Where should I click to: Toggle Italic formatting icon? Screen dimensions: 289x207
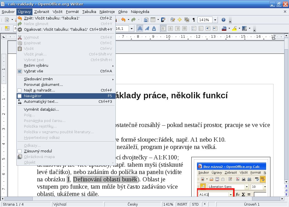click(147, 28)
